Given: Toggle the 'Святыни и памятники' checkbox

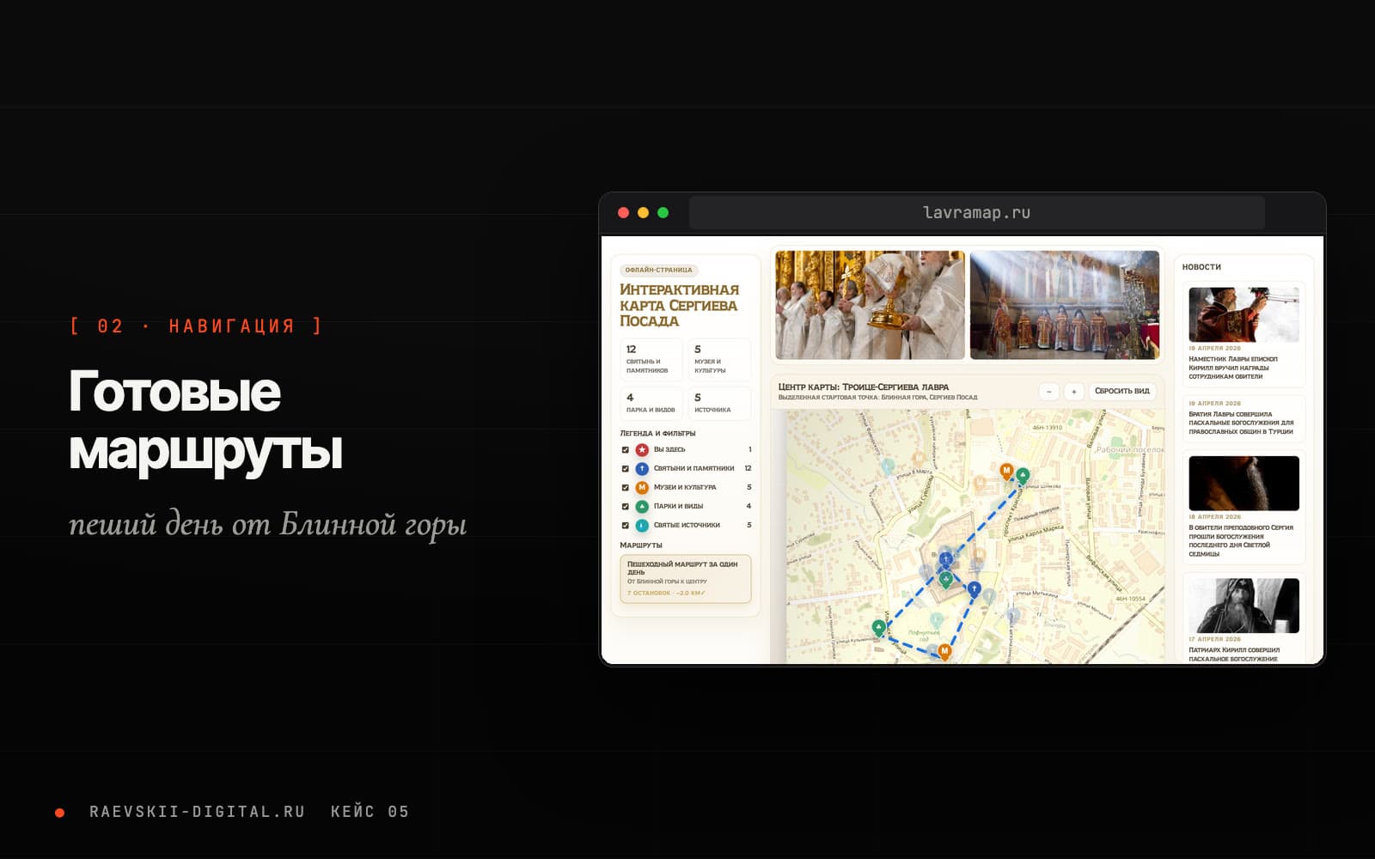Looking at the screenshot, I should pyautogui.click(x=625, y=469).
